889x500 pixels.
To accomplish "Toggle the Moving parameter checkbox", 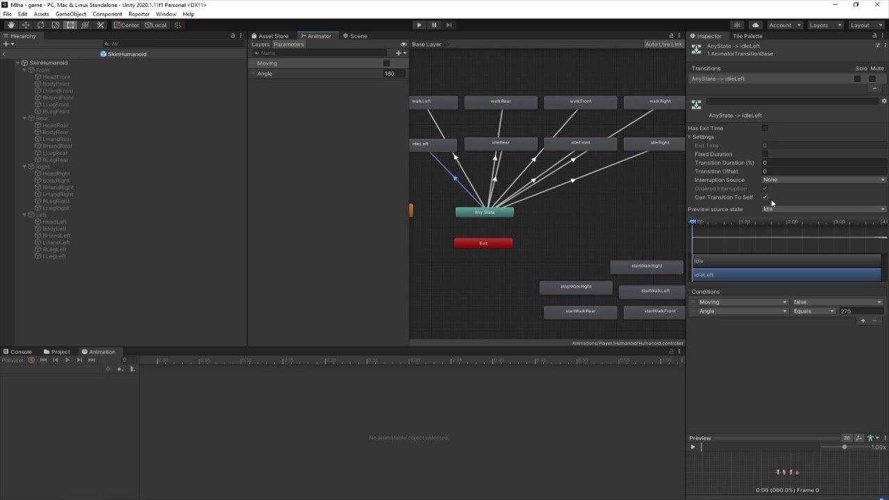I will pyautogui.click(x=387, y=63).
